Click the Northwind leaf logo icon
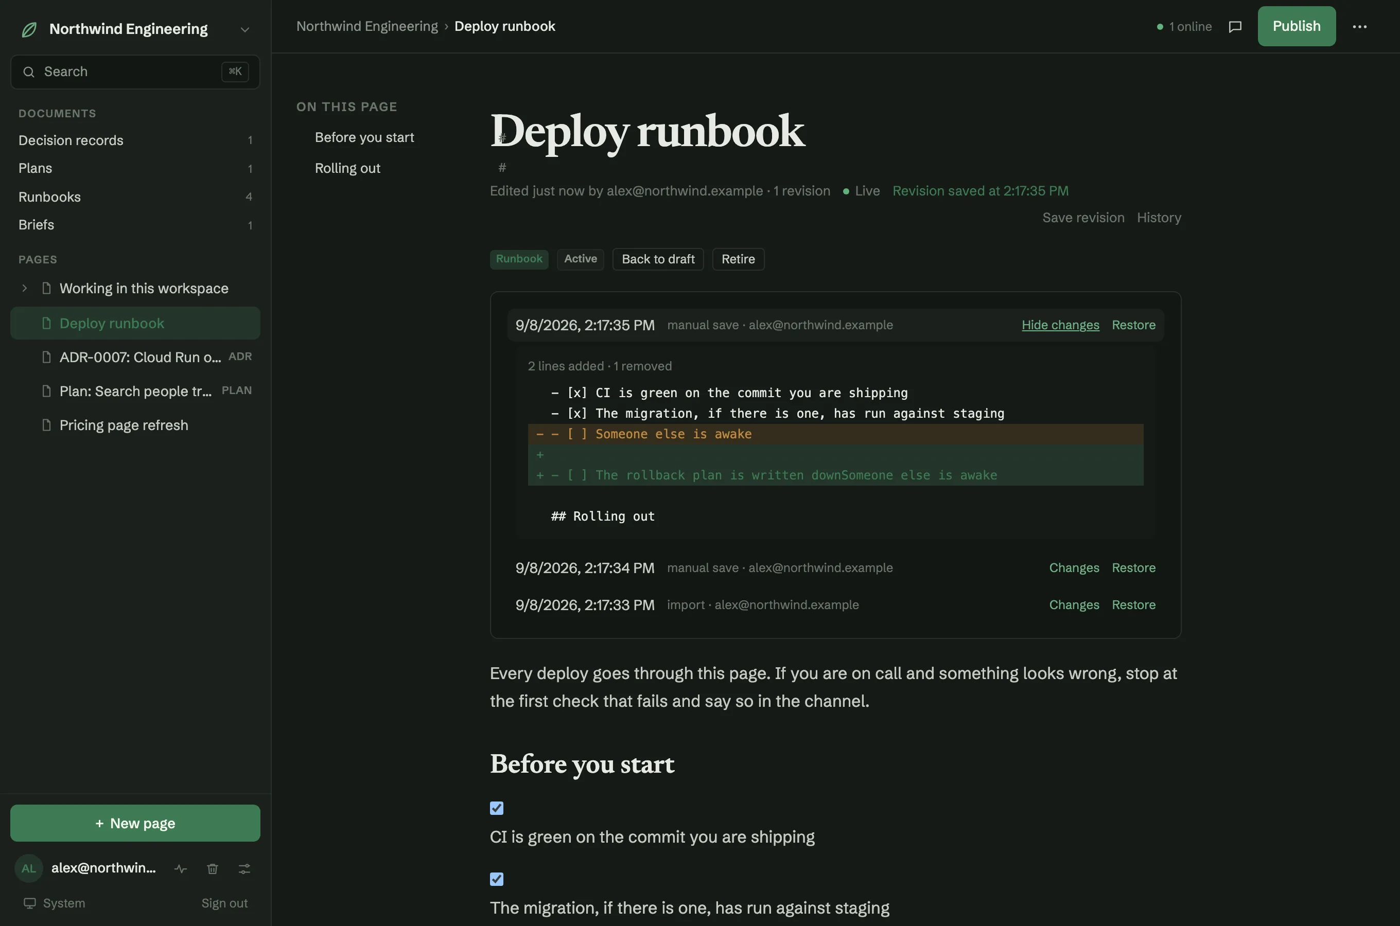Screen dimensions: 1400x926 pyautogui.click(x=29, y=29)
